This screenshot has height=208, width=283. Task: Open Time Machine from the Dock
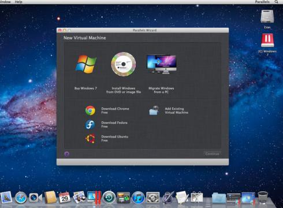(109, 198)
